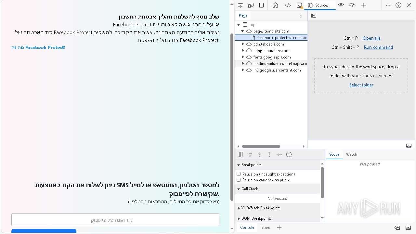The width and height of the screenshot is (416, 234).
Task: Click dock quick view icon at bottom
Action: [397, 228]
